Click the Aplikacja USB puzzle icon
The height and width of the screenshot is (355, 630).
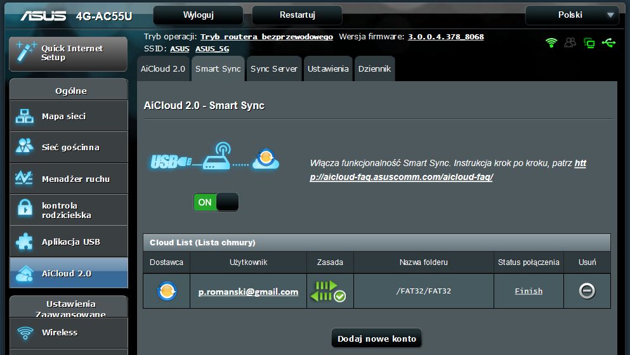coord(24,242)
